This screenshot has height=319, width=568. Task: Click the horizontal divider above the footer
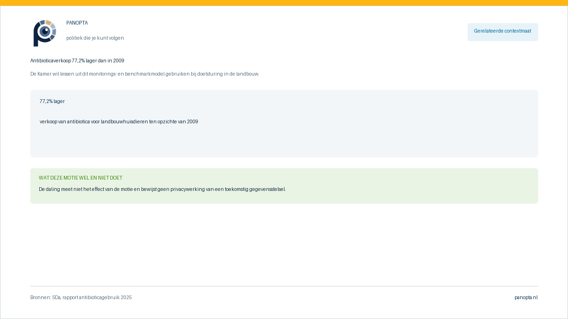[x=284, y=286]
